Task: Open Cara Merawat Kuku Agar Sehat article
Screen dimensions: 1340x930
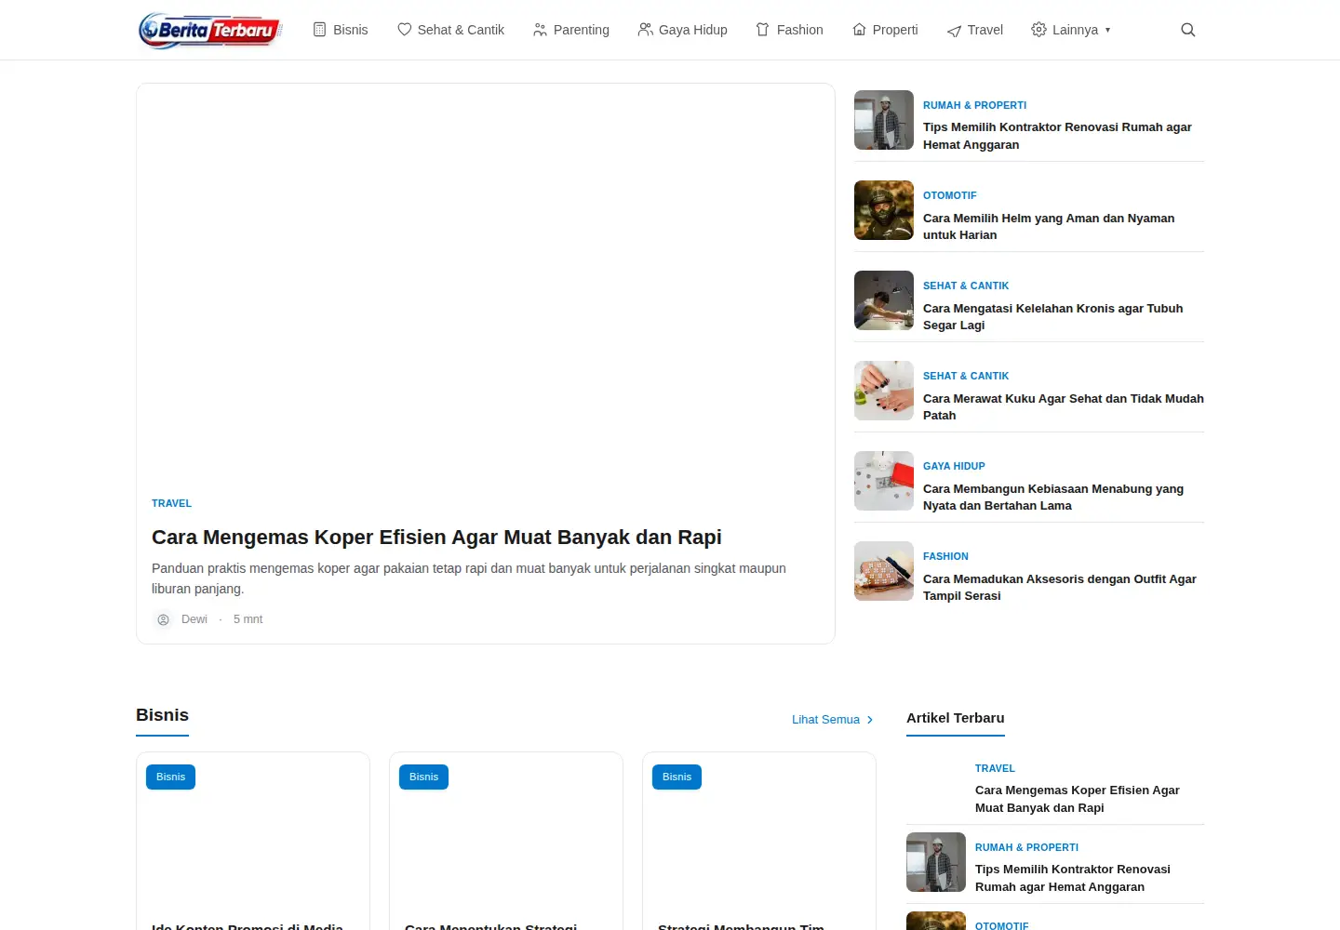Action: tap(1063, 406)
